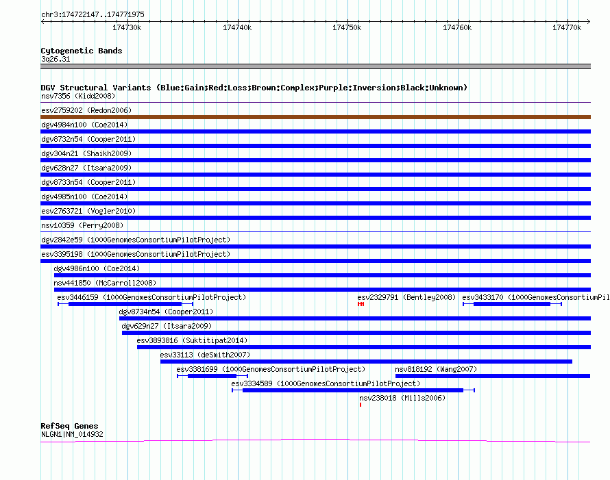Open nsv441850 (McCarroll2008) variant
Image resolution: width=610 pixels, height=480 pixels.
pos(105,283)
